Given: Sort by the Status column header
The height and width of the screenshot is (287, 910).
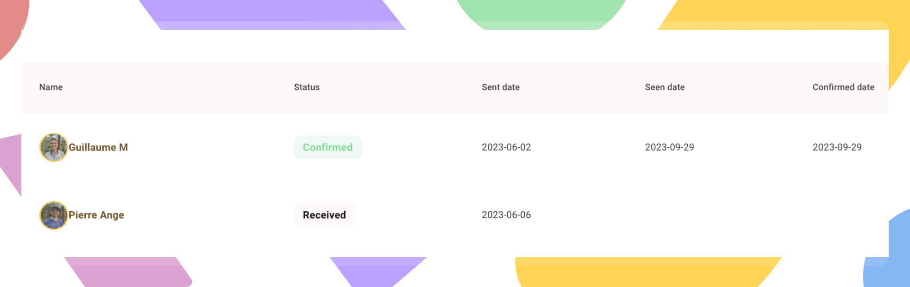Looking at the screenshot, I should click(x=307, y=87).
